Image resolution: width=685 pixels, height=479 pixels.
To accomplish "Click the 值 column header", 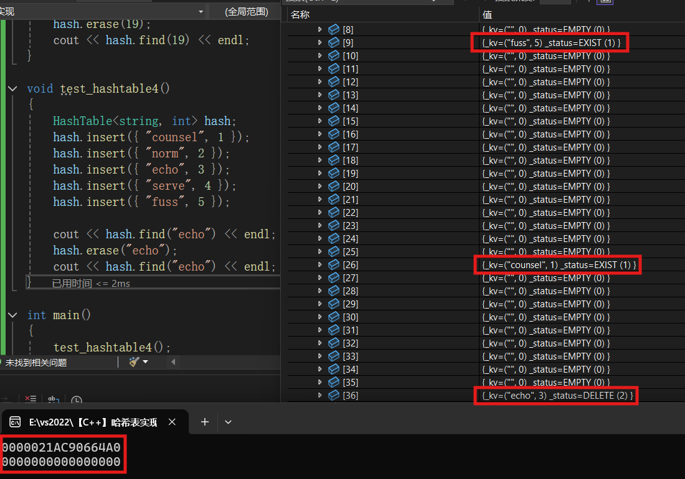I will (x=487, y=15).
